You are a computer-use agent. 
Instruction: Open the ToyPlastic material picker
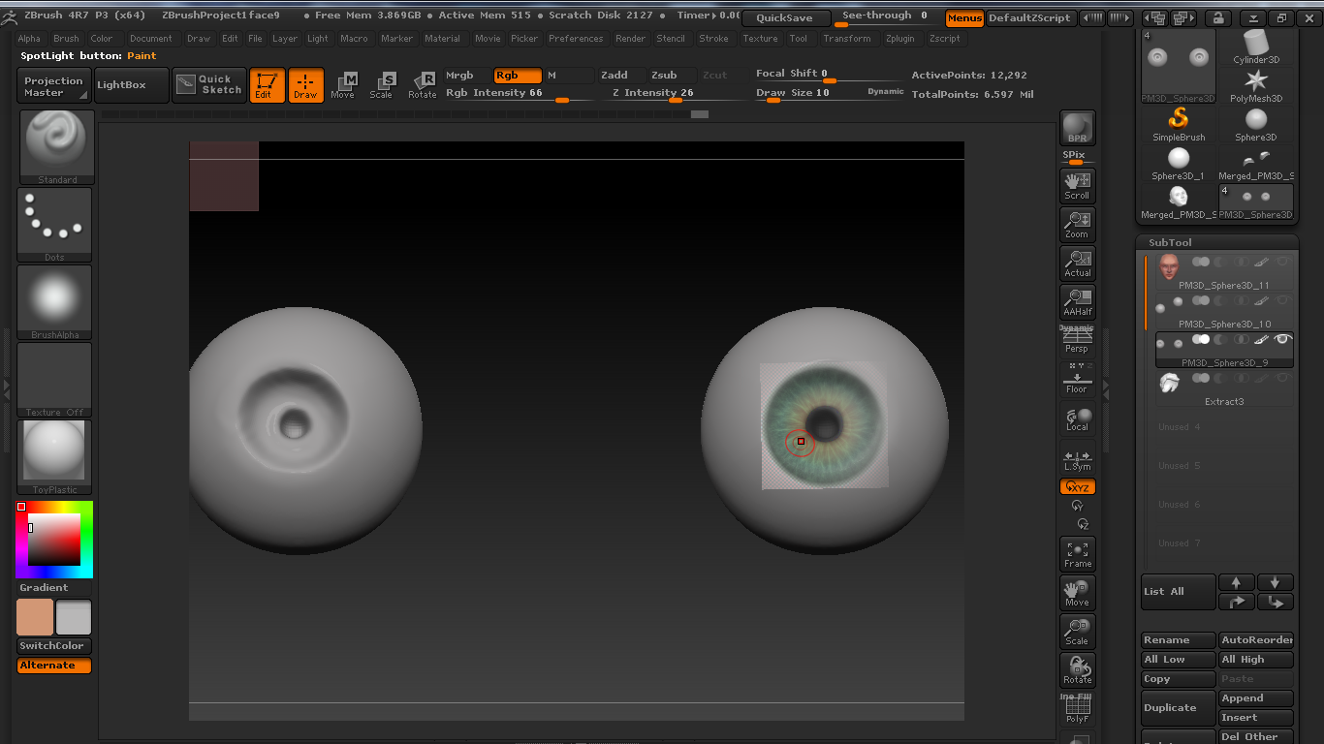point(56,457)
